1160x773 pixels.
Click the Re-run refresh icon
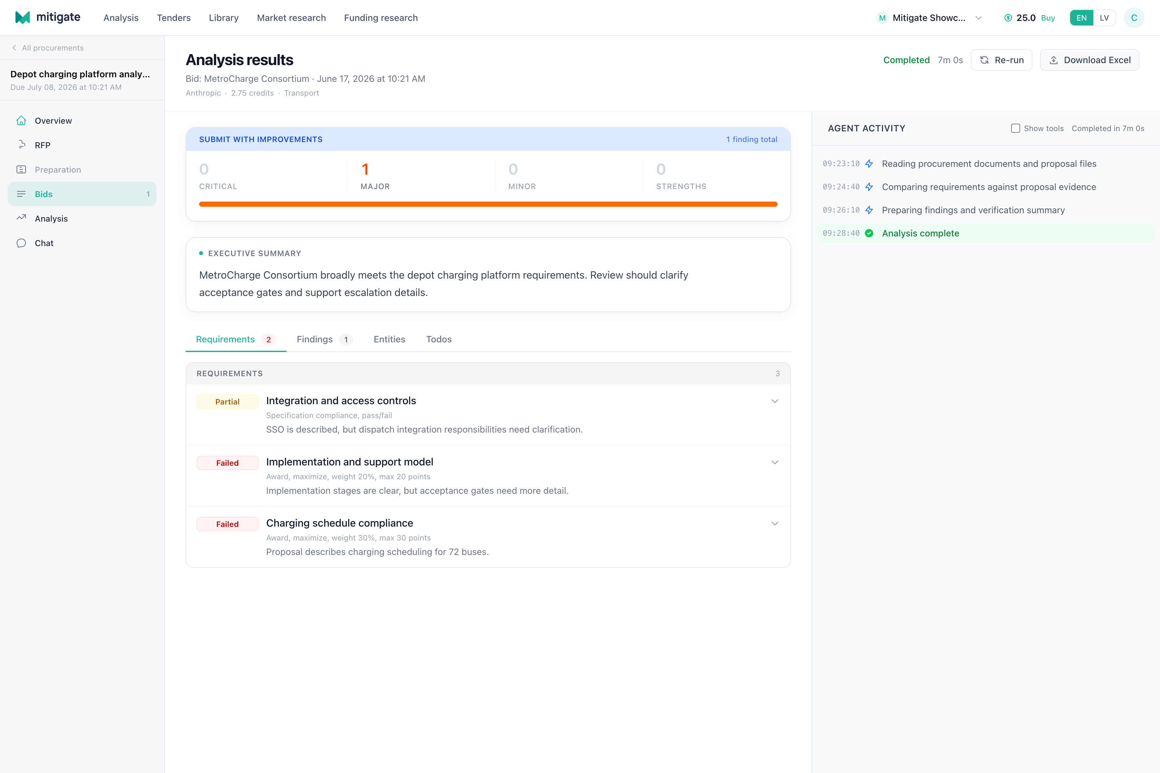984,60
